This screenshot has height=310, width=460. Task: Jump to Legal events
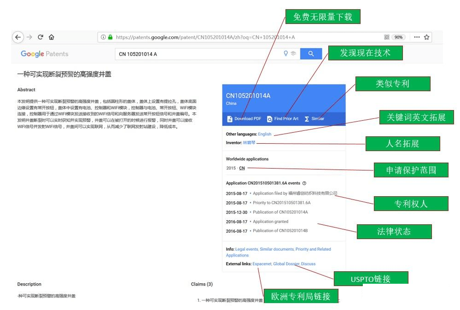click(246, 249)
